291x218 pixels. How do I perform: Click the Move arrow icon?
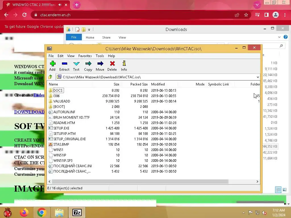coord(100,66)
